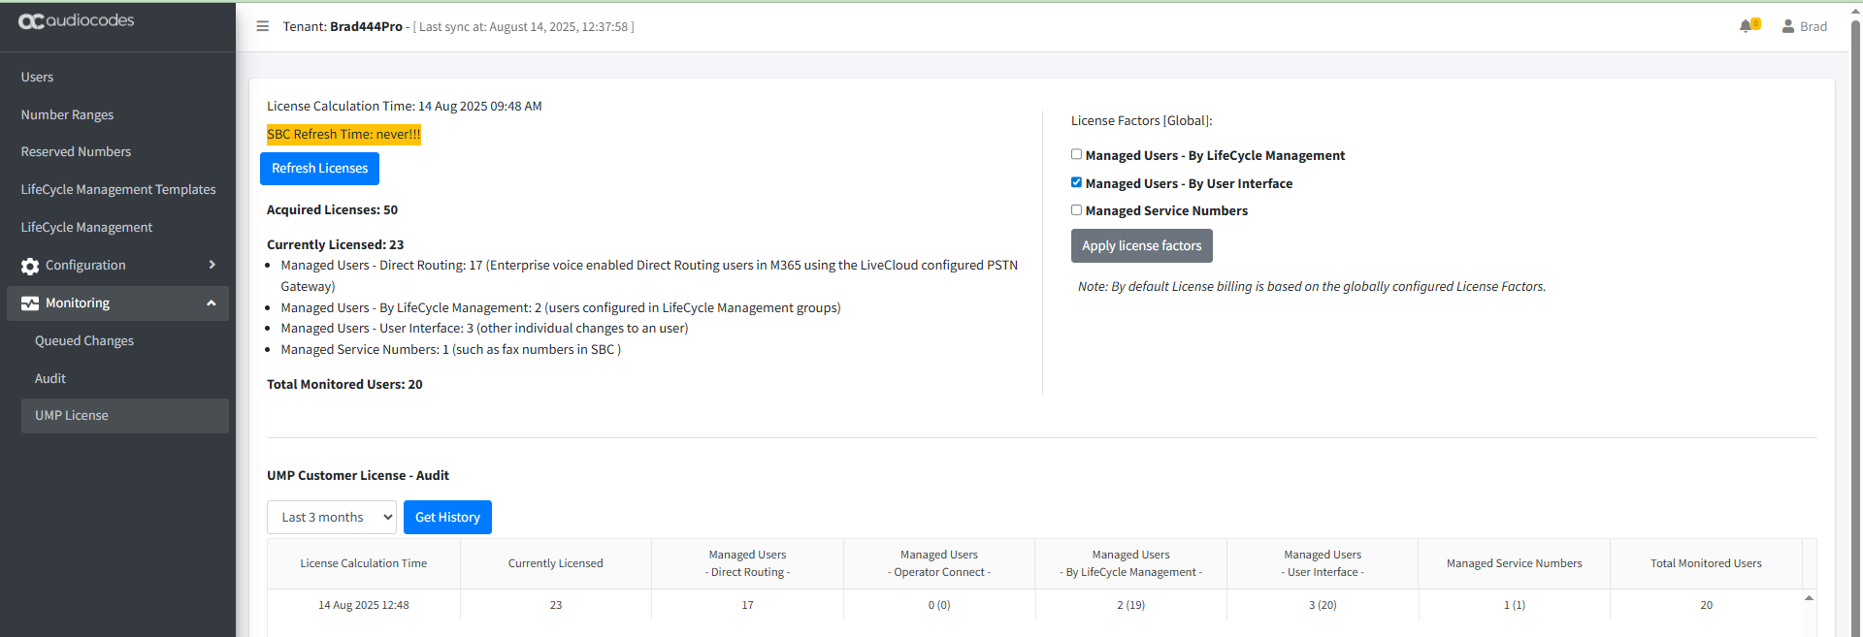The height and width of the screenshot is (637, 1863).
Task: Click Apply license factors button
Action: tap(1141, 246)
